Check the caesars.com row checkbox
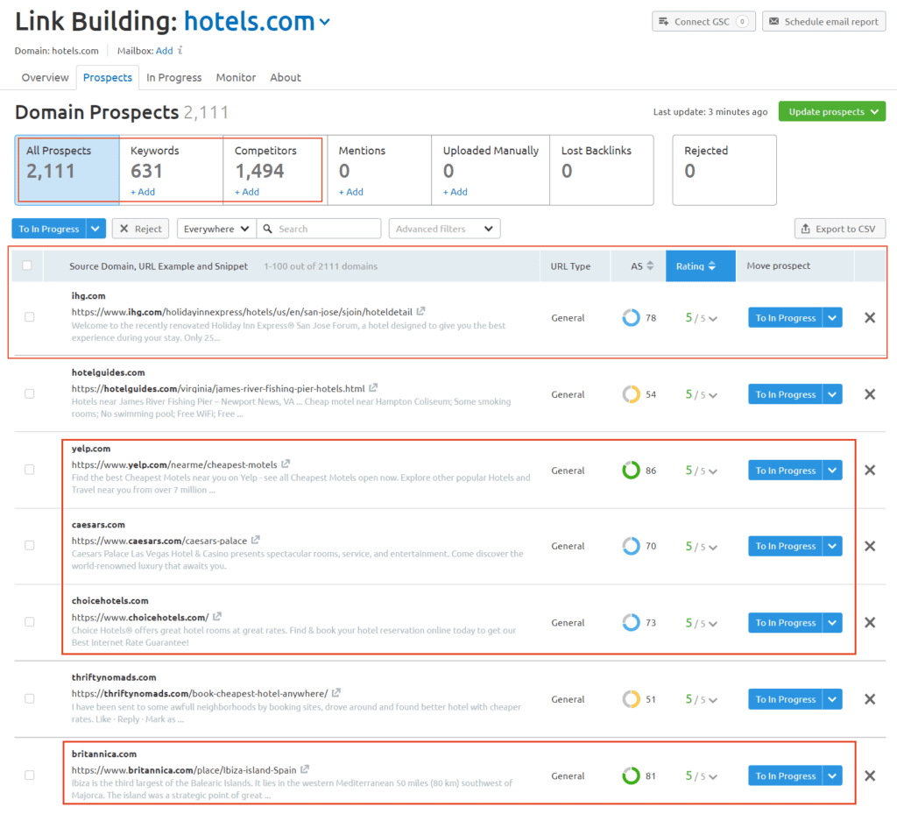Image resolution: width=897 pixels, height=814 pixels. click(29, 546)
